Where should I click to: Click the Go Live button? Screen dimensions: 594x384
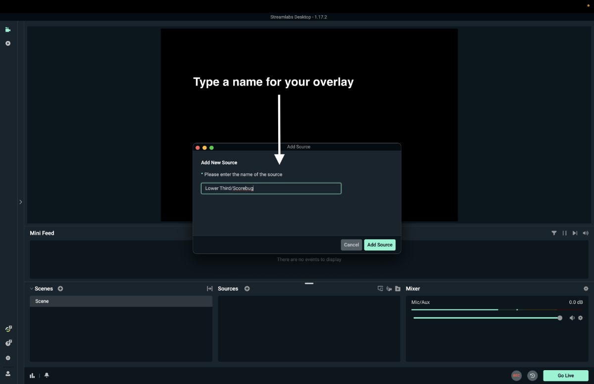click(566, 376)
